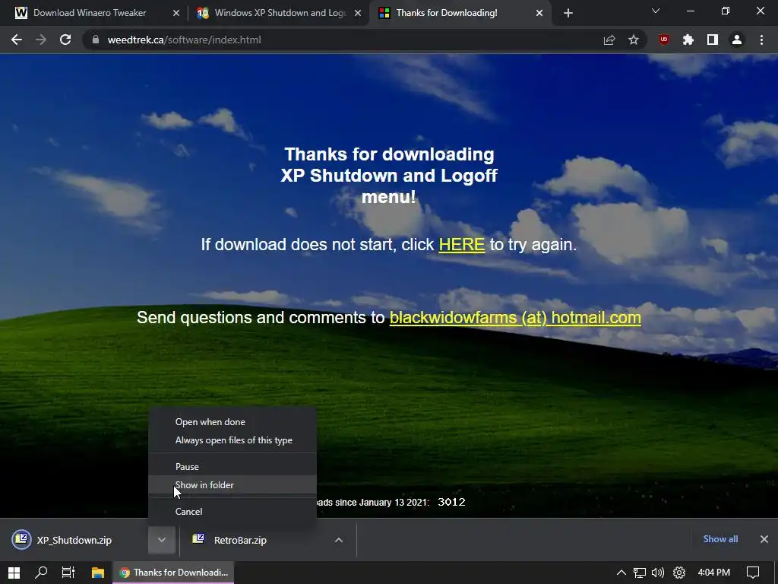The width and height of the screenshot is (778, 584).
Task: Open the uBlock Origin extension icon
Action: point(664,40)
